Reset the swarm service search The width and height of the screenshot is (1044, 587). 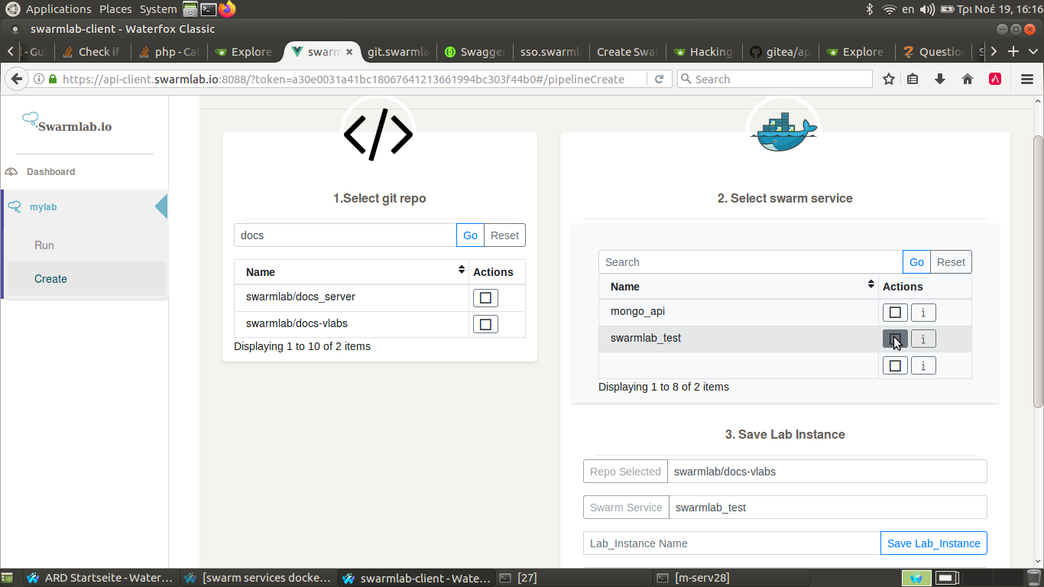(x=951, y=262)
